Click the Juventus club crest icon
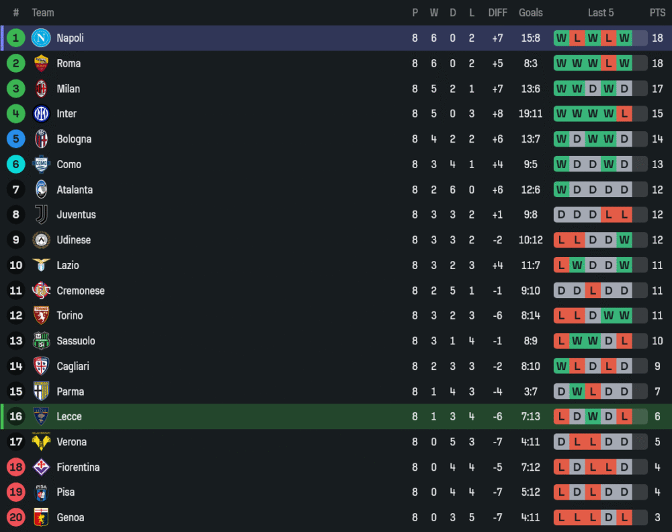Viewport: 672px width, 532px height. point(41,215)
